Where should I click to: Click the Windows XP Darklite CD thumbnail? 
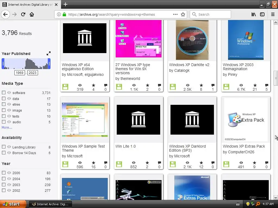(x=192, y=40)
